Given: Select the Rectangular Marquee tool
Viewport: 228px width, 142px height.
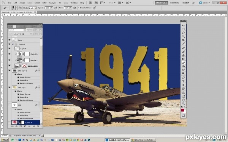Looking at the screenshot, I should (x=183, y=29).
